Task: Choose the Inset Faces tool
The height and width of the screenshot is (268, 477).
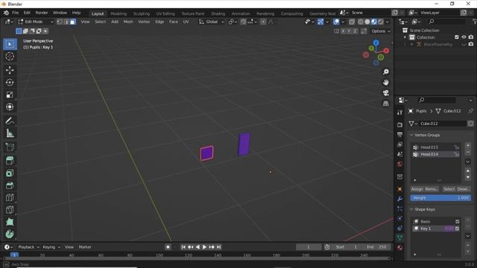Action: (x=10, y=173)
